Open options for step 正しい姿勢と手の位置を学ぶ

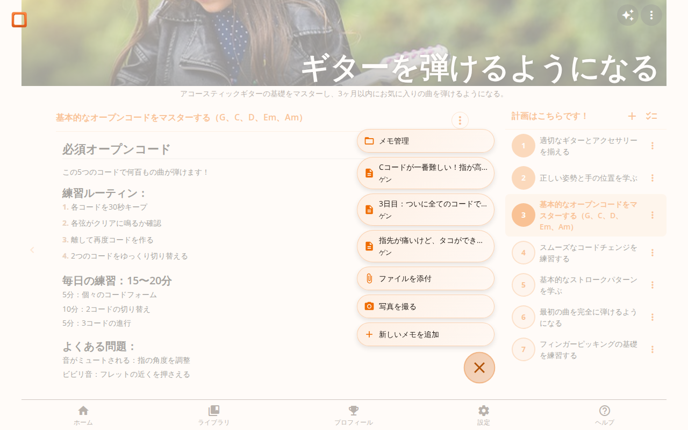click(653, 178)
